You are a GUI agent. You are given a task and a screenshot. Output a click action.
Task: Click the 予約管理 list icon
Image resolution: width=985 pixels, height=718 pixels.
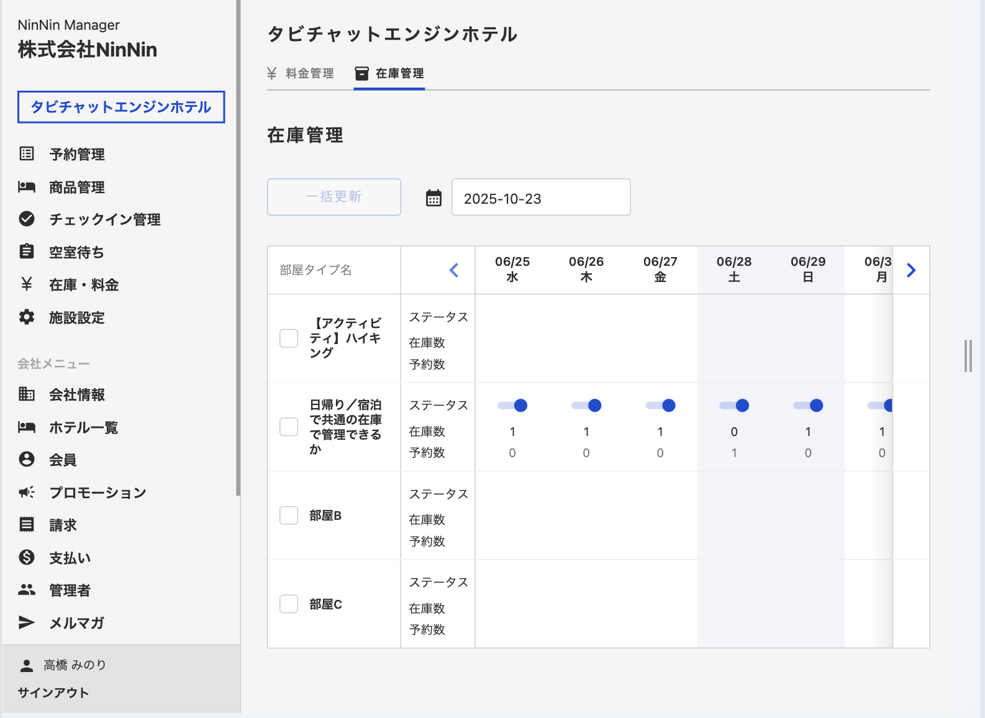pyautogui.click(x=27, y=153)
